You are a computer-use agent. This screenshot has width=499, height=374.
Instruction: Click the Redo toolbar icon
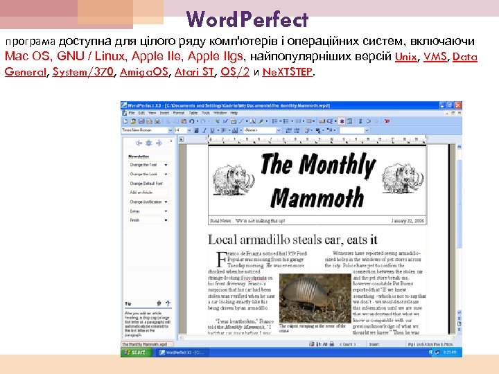tap(202, 121)
